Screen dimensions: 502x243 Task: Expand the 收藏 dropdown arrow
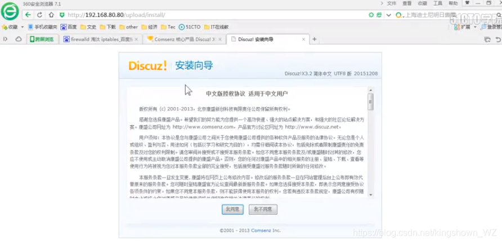(x=23, y=27)
